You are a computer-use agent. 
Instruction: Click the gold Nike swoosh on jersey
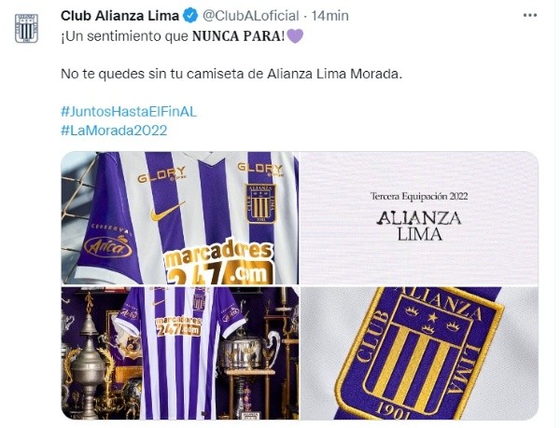pos(167,211)
